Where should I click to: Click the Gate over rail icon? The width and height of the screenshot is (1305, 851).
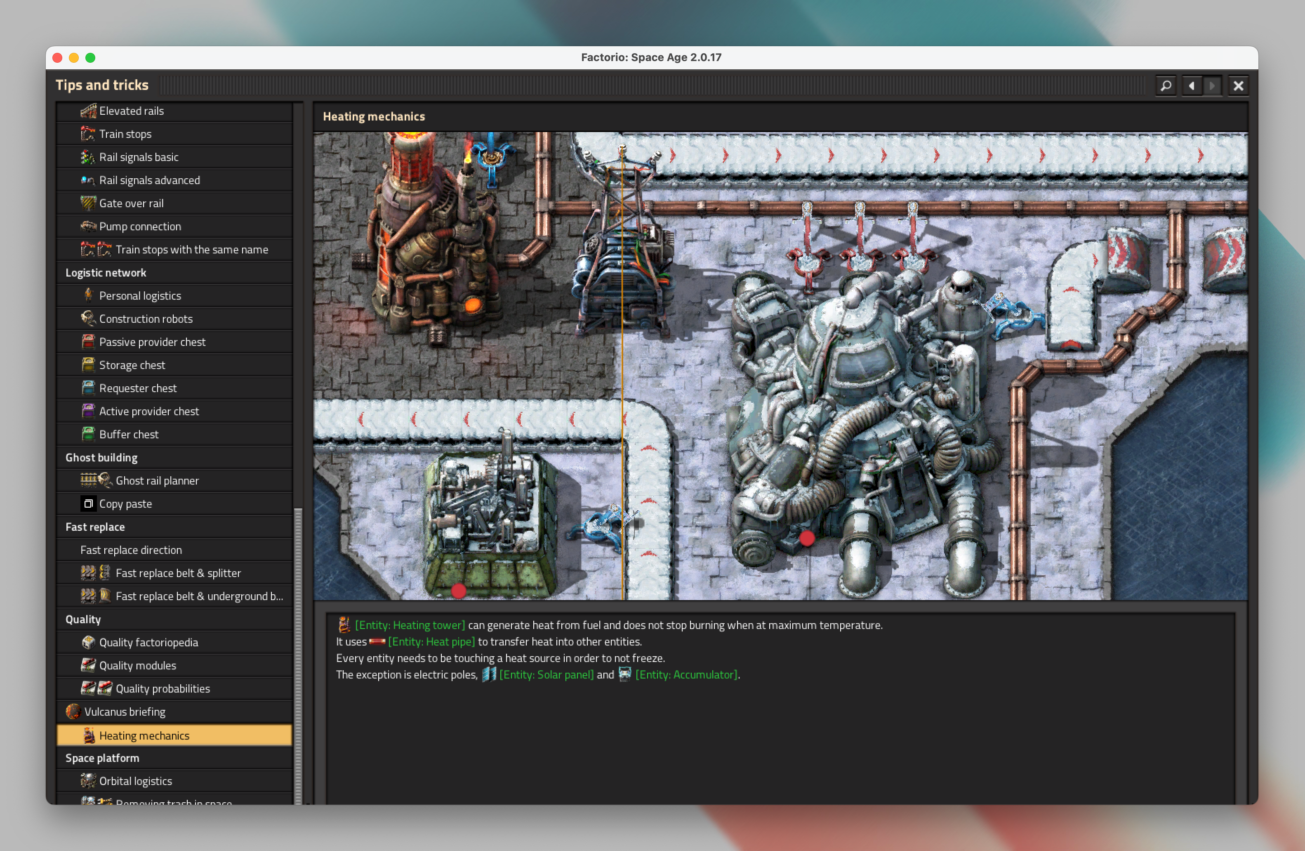tap(88, 203)
